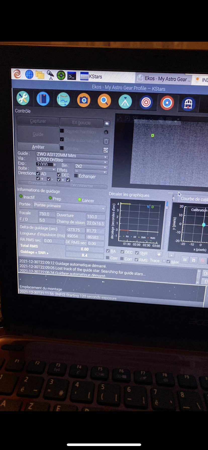Open the Guide camera dropdown ZWO ASI120MM Mini

[72, 155]
